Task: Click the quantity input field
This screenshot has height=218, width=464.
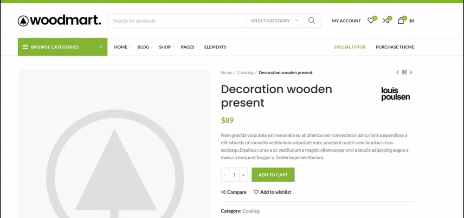Action: coord(234,175)
